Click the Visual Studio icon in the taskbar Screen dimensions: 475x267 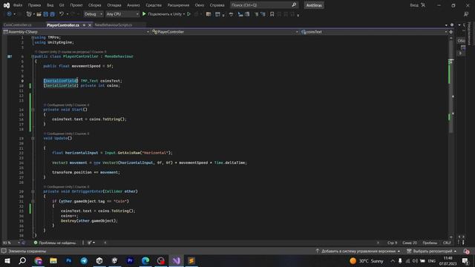(176, 260)
